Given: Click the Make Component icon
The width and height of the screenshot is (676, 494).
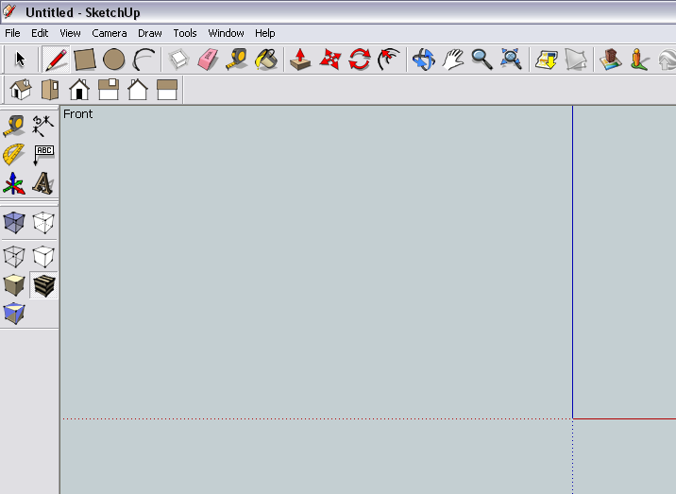Looking at the screenshot, I should [178, 60].
